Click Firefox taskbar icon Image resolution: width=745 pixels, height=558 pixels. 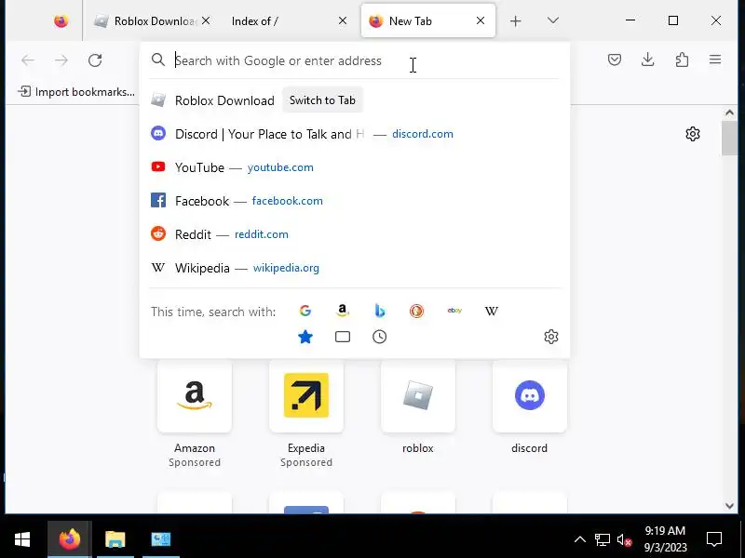(x=70, y=539)
